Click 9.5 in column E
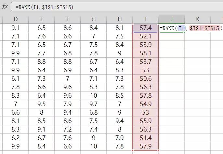This screenshot has height=154, width=223. [x=42, y=104]
